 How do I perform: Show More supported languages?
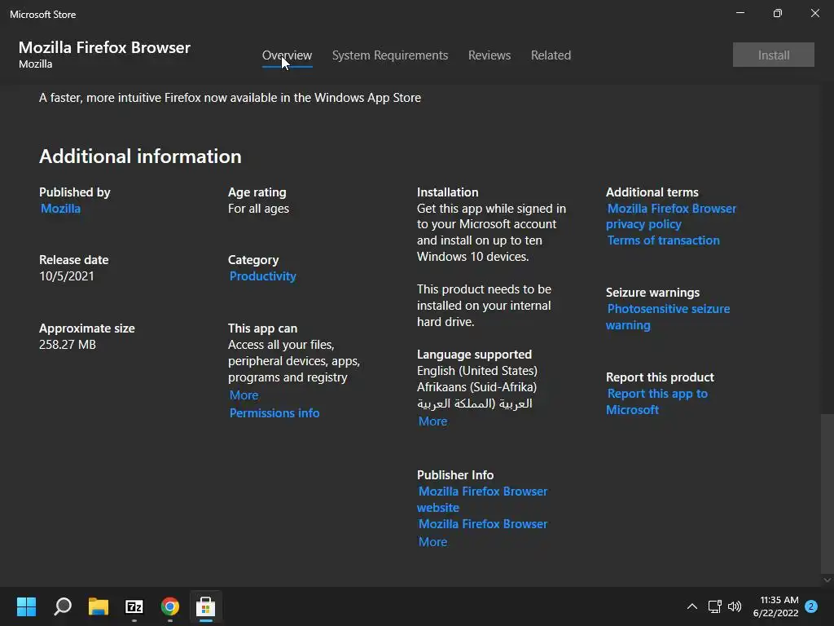(x=432, y=421)
